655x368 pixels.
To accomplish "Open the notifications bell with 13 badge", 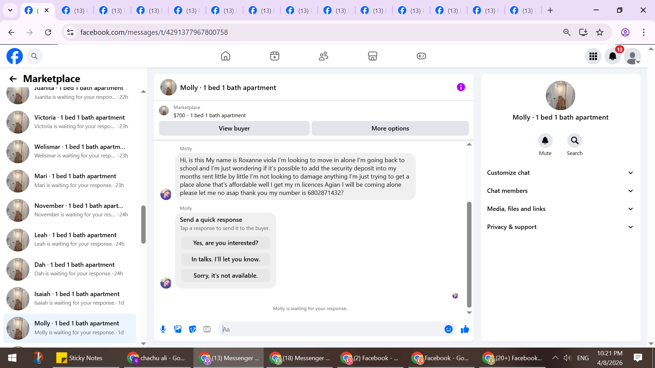I will click(613, 56).
